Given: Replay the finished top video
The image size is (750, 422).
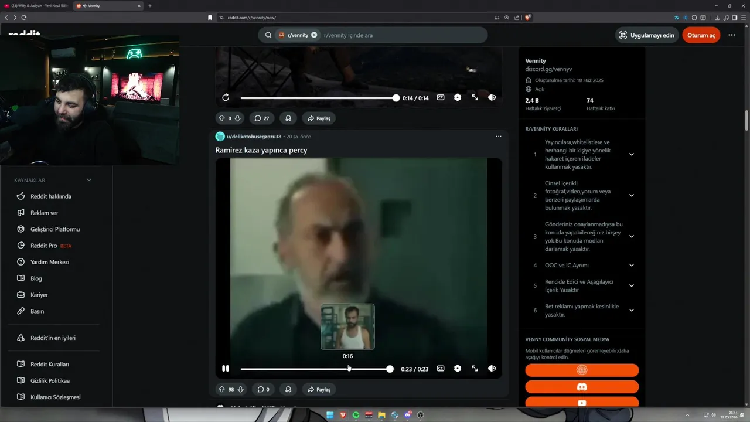Looking at the screenshot, I should [x=226, y=98].
